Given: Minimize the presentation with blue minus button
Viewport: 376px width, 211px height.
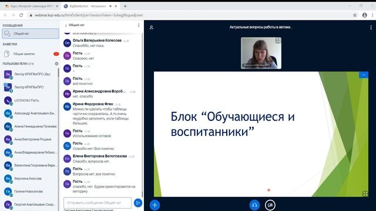Looking at the screenshot, I should click(364, 75).
